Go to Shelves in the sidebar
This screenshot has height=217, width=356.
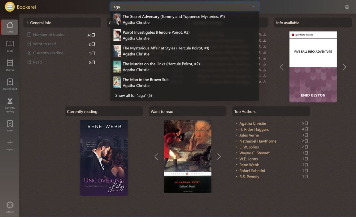pos(10,65)
